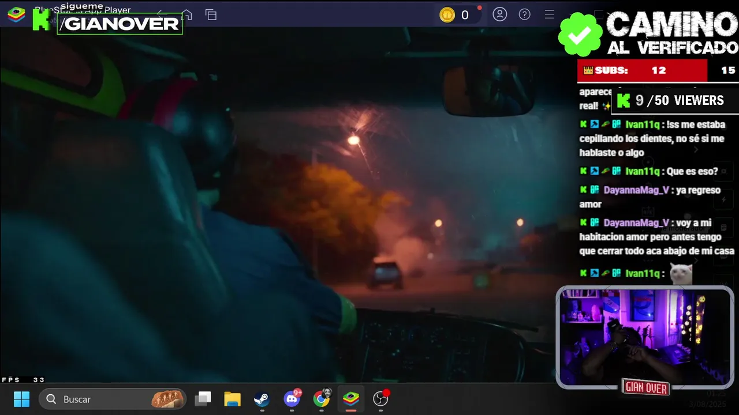Open Task View from the taskbar

[x=203, y=399]
